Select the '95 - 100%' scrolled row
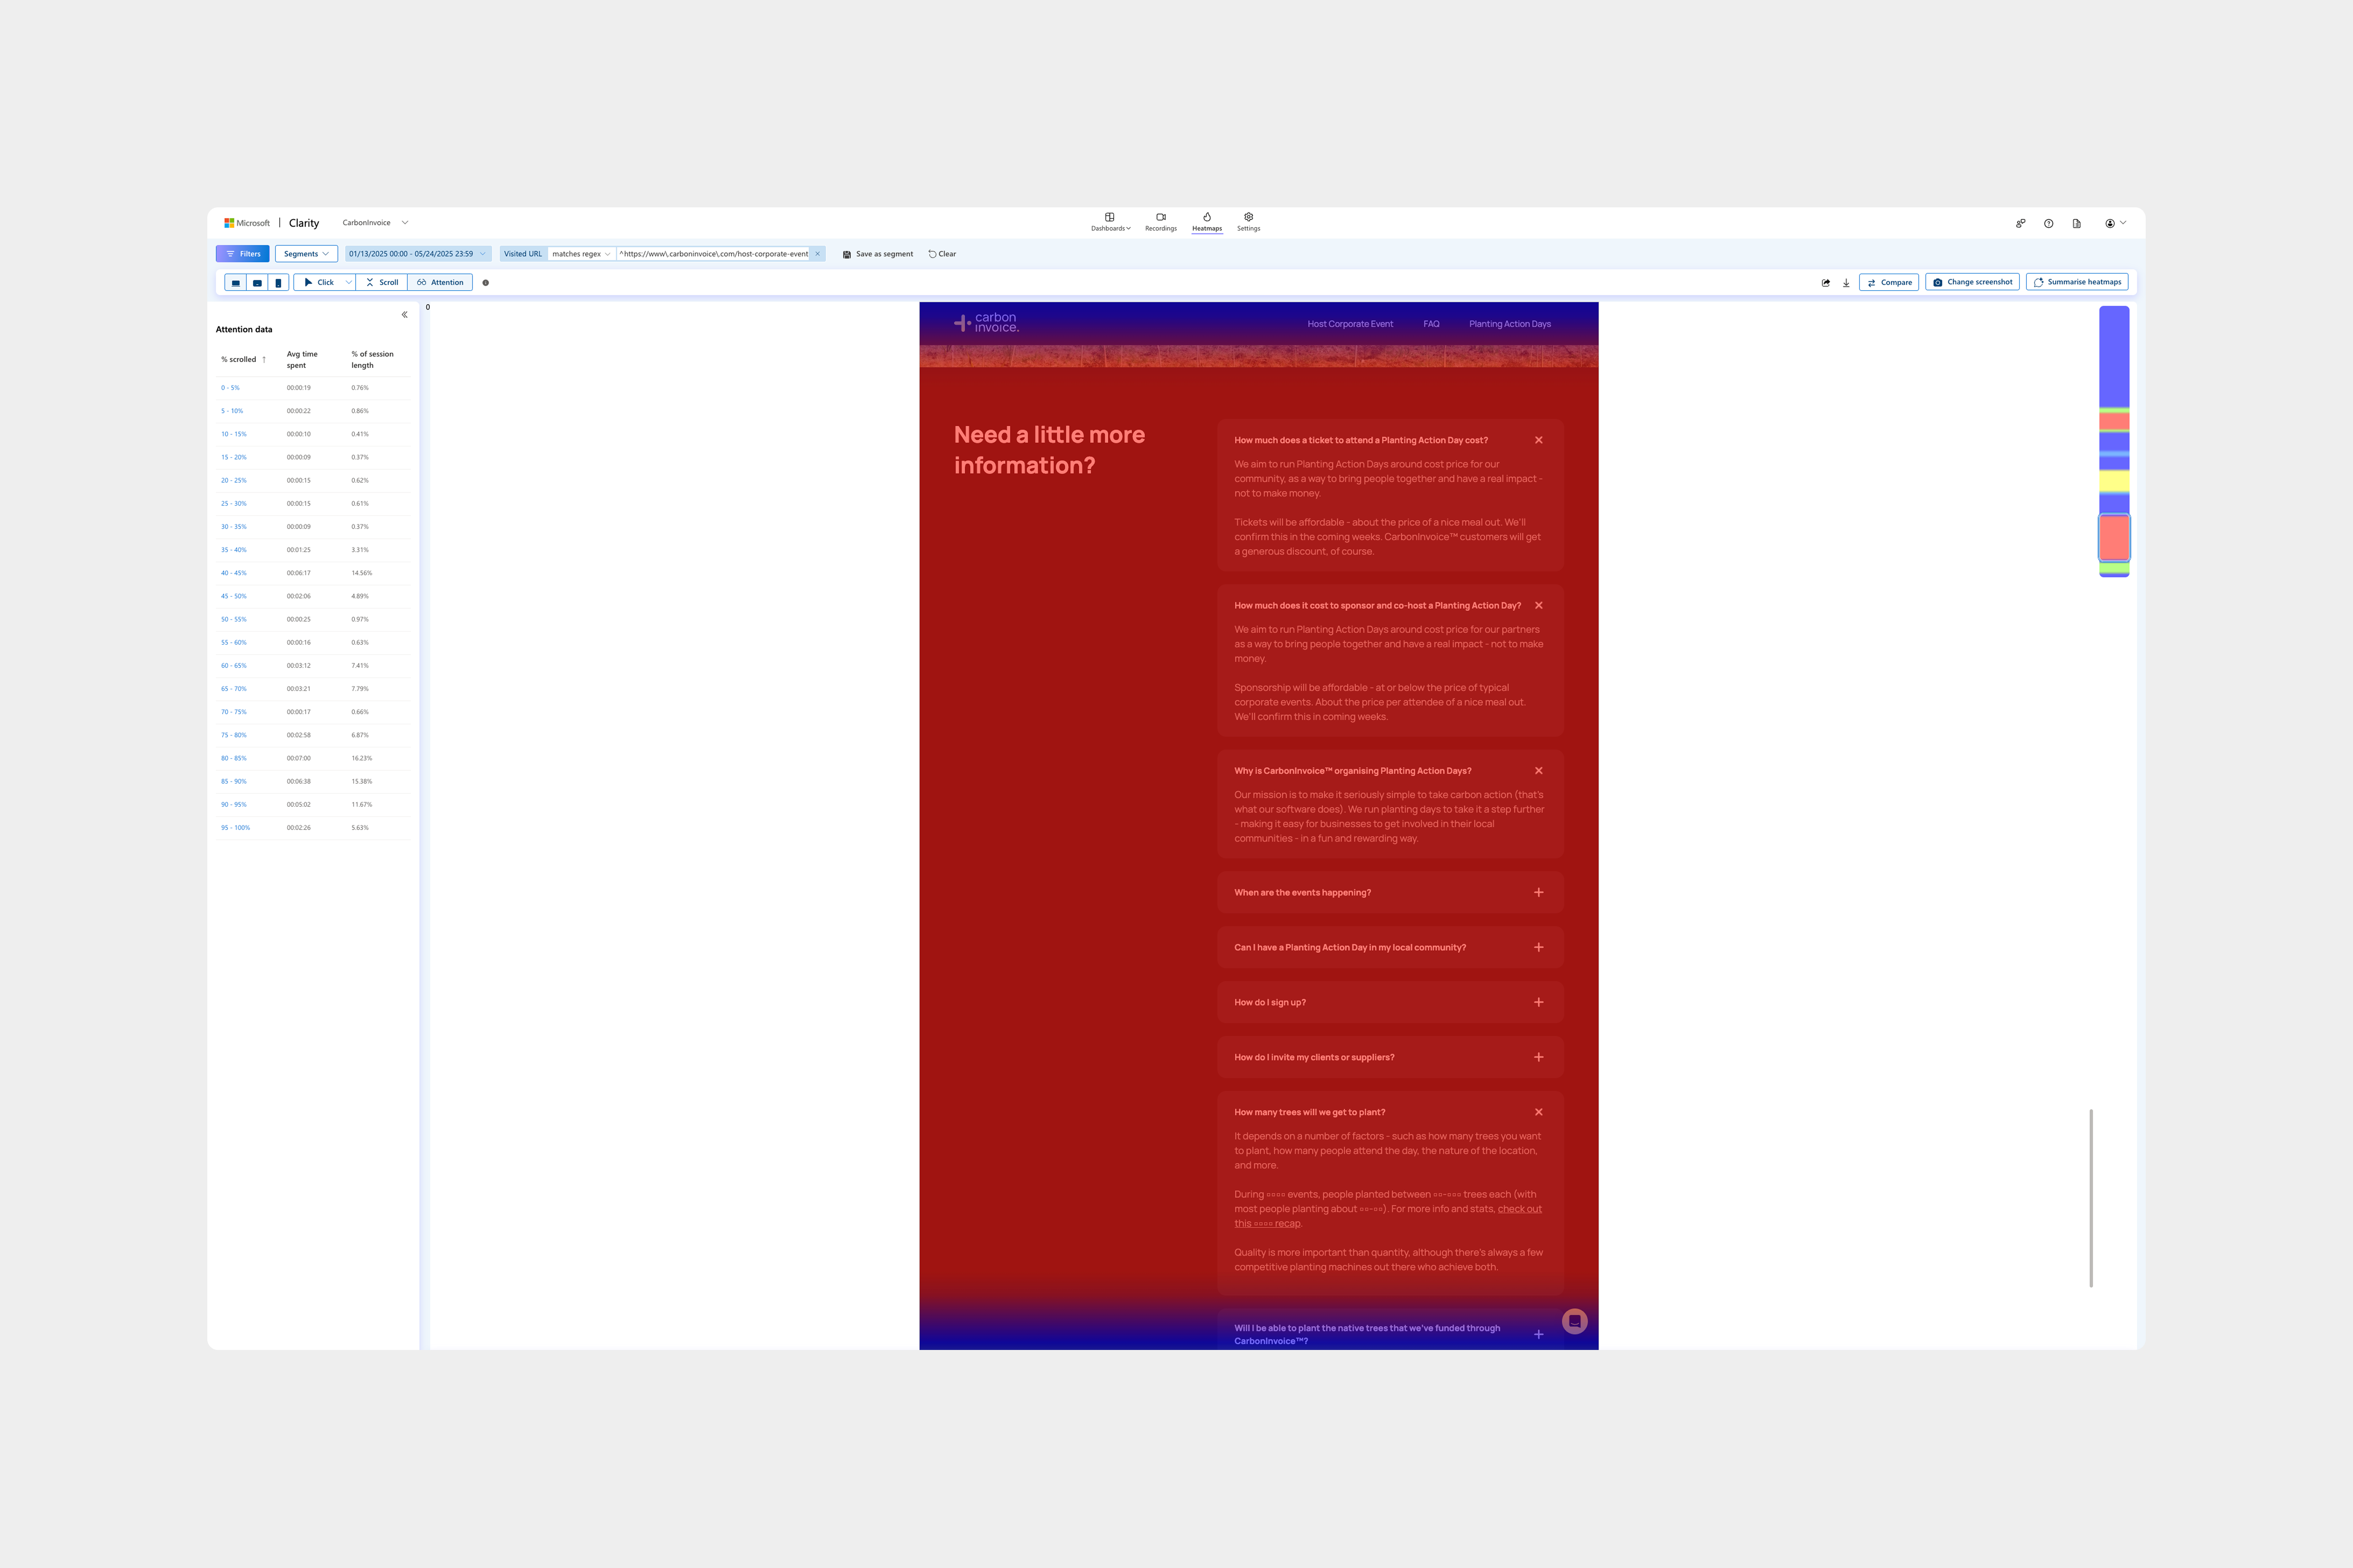This screenshot has width=2353, height=1568. pyautogui.click(x=313, y=828)
